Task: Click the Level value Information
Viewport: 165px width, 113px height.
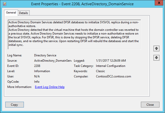Action: [x=42, y=71]
